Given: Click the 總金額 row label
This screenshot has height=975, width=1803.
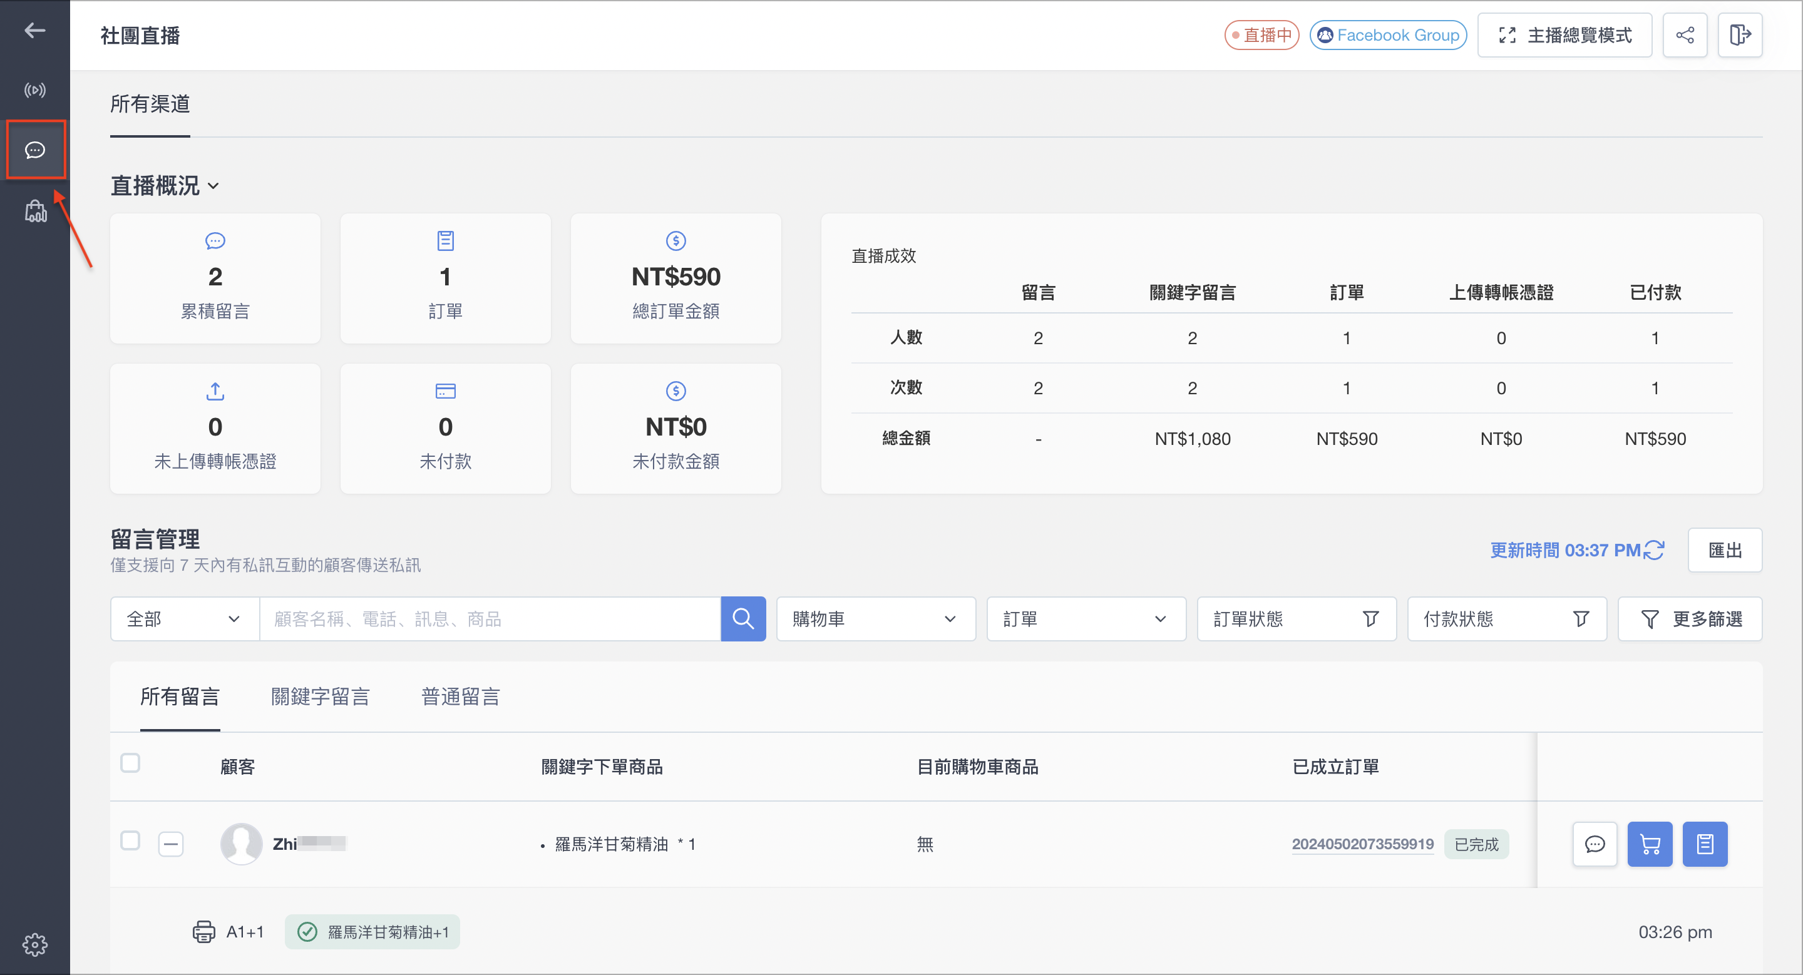Looking at the screenshot, I should 906,439.
